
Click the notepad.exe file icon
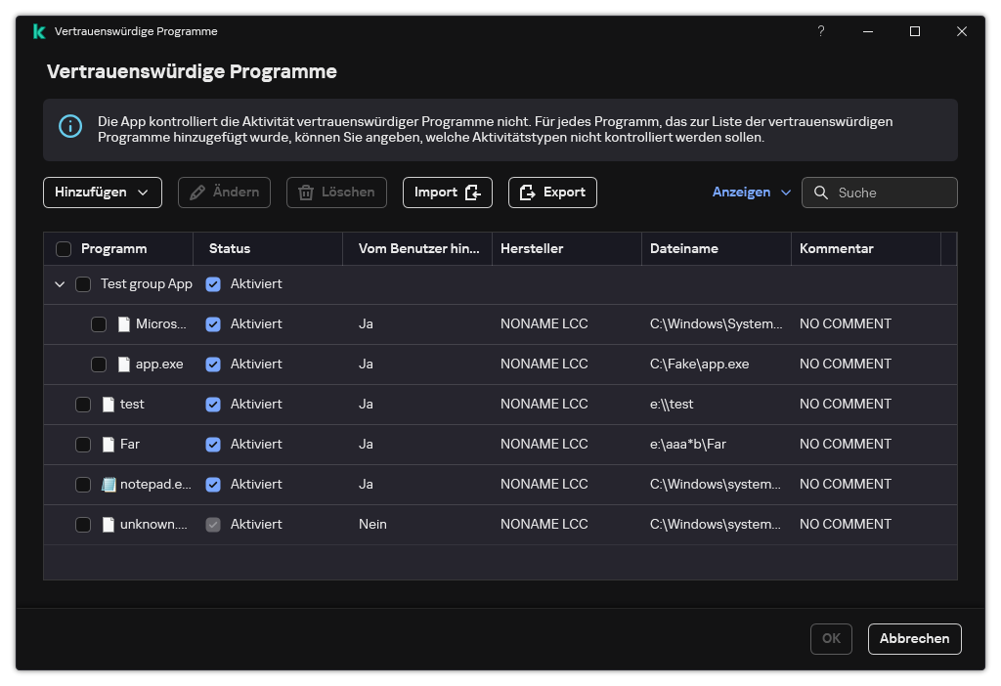coord(109,484)
